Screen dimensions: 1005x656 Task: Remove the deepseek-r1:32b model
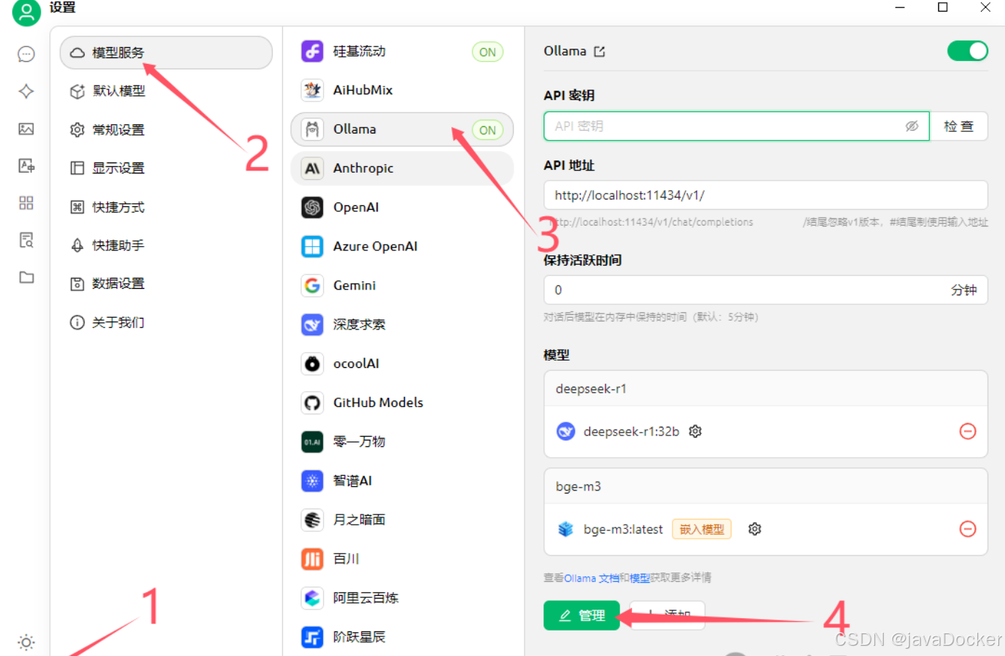coord(967,431)
